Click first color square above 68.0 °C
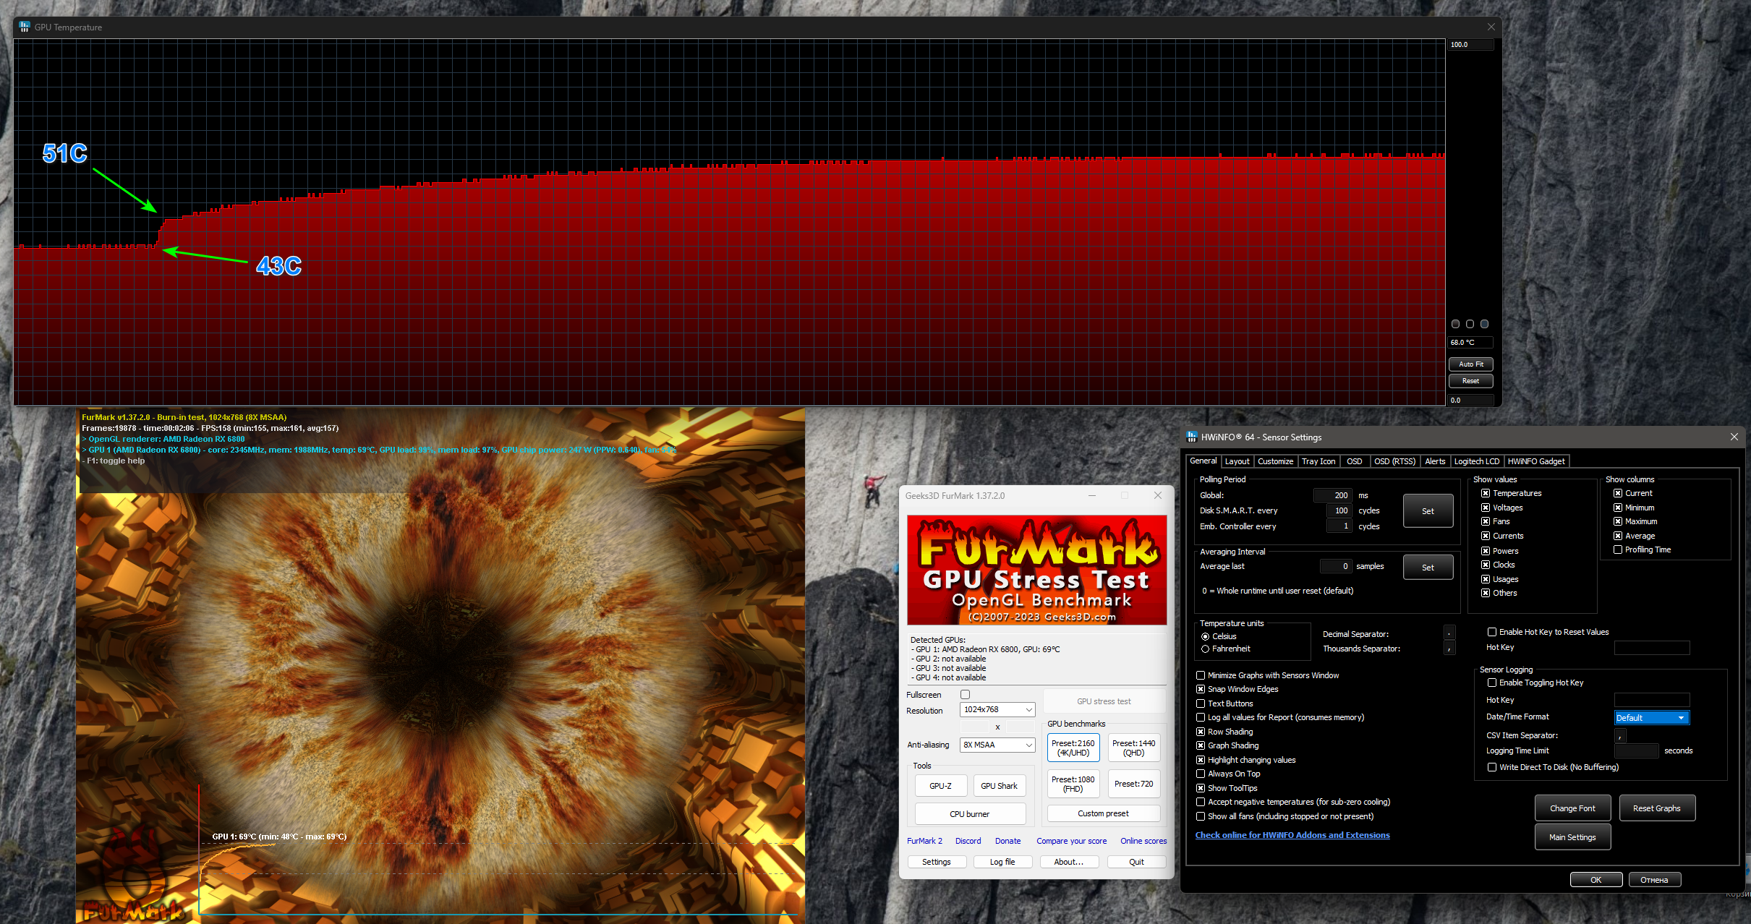This screenshot has height=924, width=1751. [1456, 324]
